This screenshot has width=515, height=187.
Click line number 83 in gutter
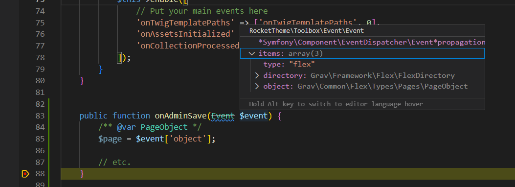pyautogui.click(x=40, y=116)
